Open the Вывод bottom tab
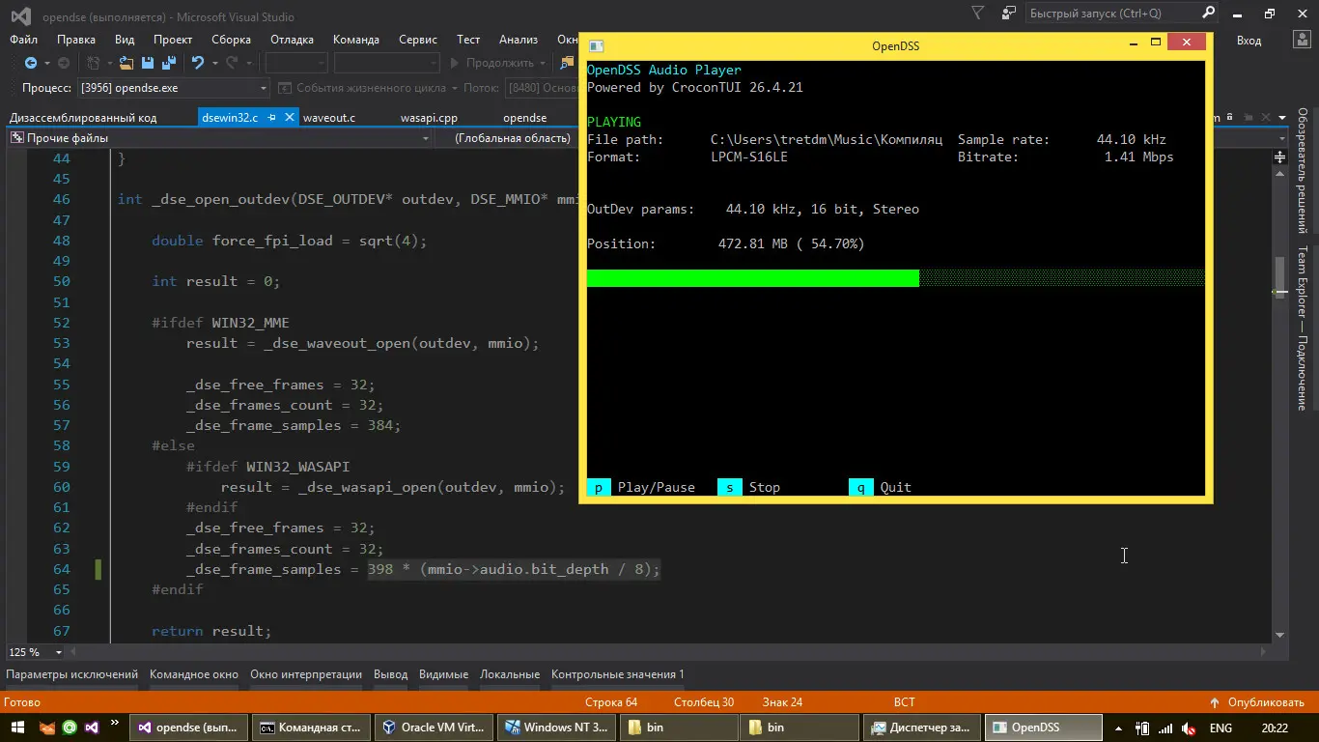 (391, 674)
